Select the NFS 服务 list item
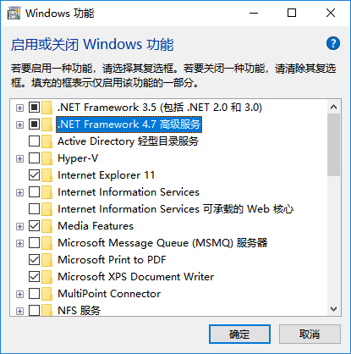 pyautogui.click(x=79, y=311)
